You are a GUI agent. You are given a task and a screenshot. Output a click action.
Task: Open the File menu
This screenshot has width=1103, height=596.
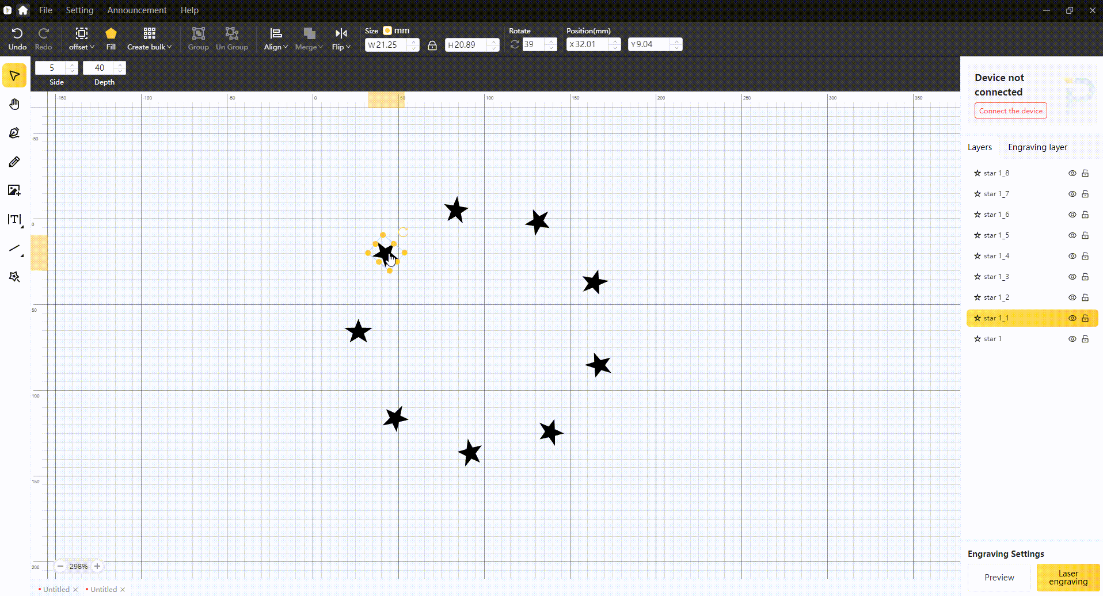click(x=45, y=10)
